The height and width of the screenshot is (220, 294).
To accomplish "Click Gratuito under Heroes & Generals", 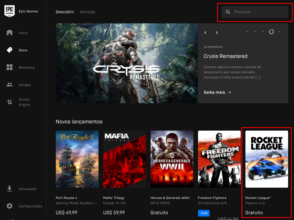I will click(159, 213).
